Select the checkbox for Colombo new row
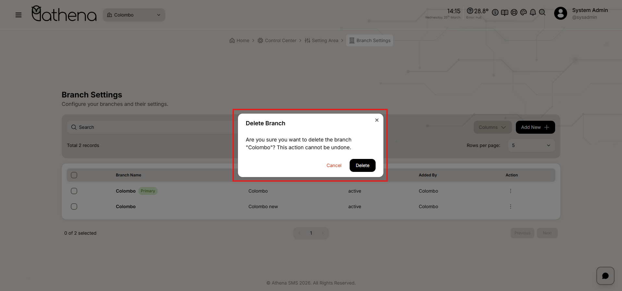622x291 pixels. point(74,207)
